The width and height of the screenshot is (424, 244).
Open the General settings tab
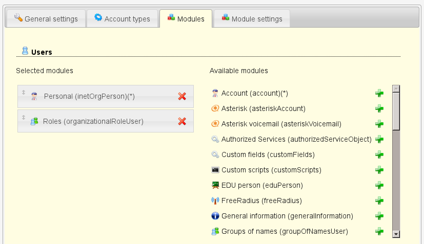[x=46, y=19]
